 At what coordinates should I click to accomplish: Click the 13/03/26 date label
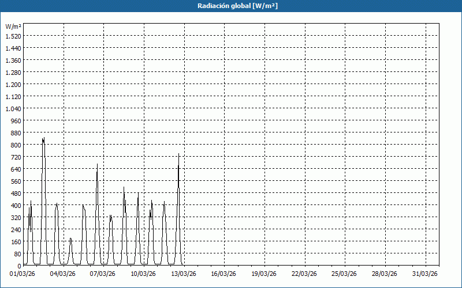tap(184, 274)
